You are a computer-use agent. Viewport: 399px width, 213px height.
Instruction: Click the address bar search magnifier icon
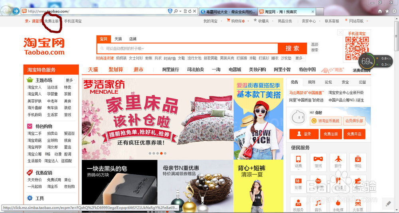pyautogui.click(x=176, y=11)
